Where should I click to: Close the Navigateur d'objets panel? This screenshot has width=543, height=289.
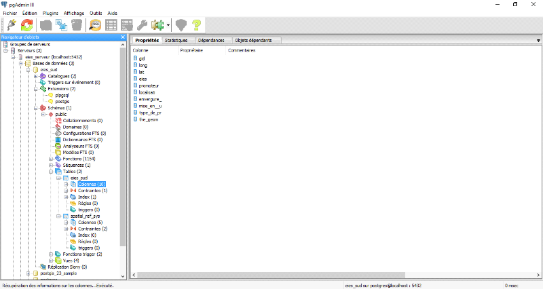(x=123, y=37)
